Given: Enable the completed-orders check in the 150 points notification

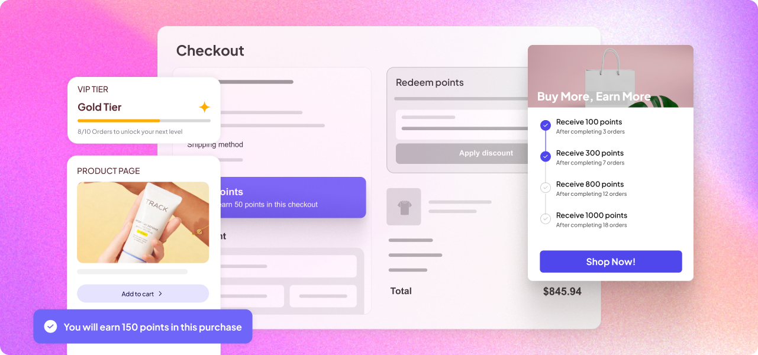Looking at the screenshot, I should pos(50,326).
